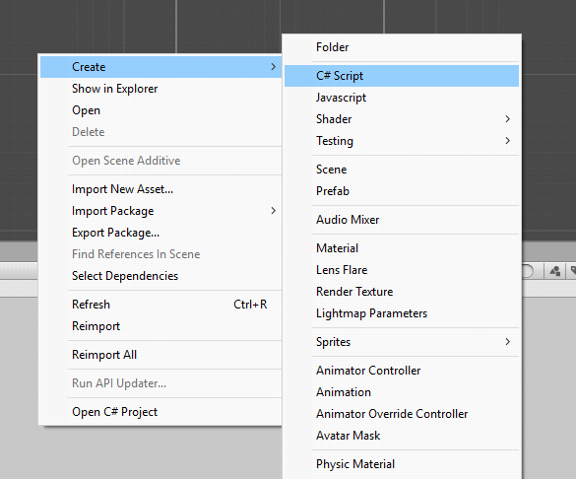Screen dimensions: 576x479
Task: Choose Animator Controller from list
Action: click(x=402, y=371)
